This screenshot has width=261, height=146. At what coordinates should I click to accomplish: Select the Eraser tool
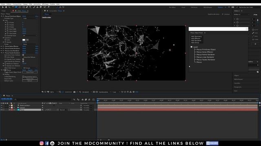click(x=41, y=7)
